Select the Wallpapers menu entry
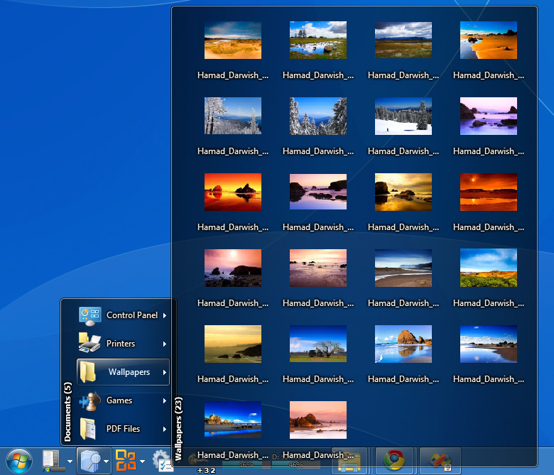The height and width of the screenshot is (475, 554). pos(123,372)
